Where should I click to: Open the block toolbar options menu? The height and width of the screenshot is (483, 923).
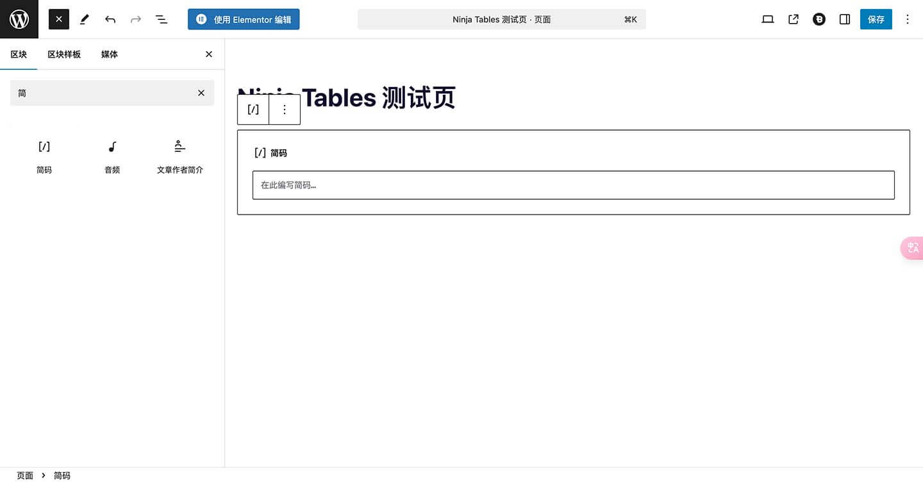285,110
